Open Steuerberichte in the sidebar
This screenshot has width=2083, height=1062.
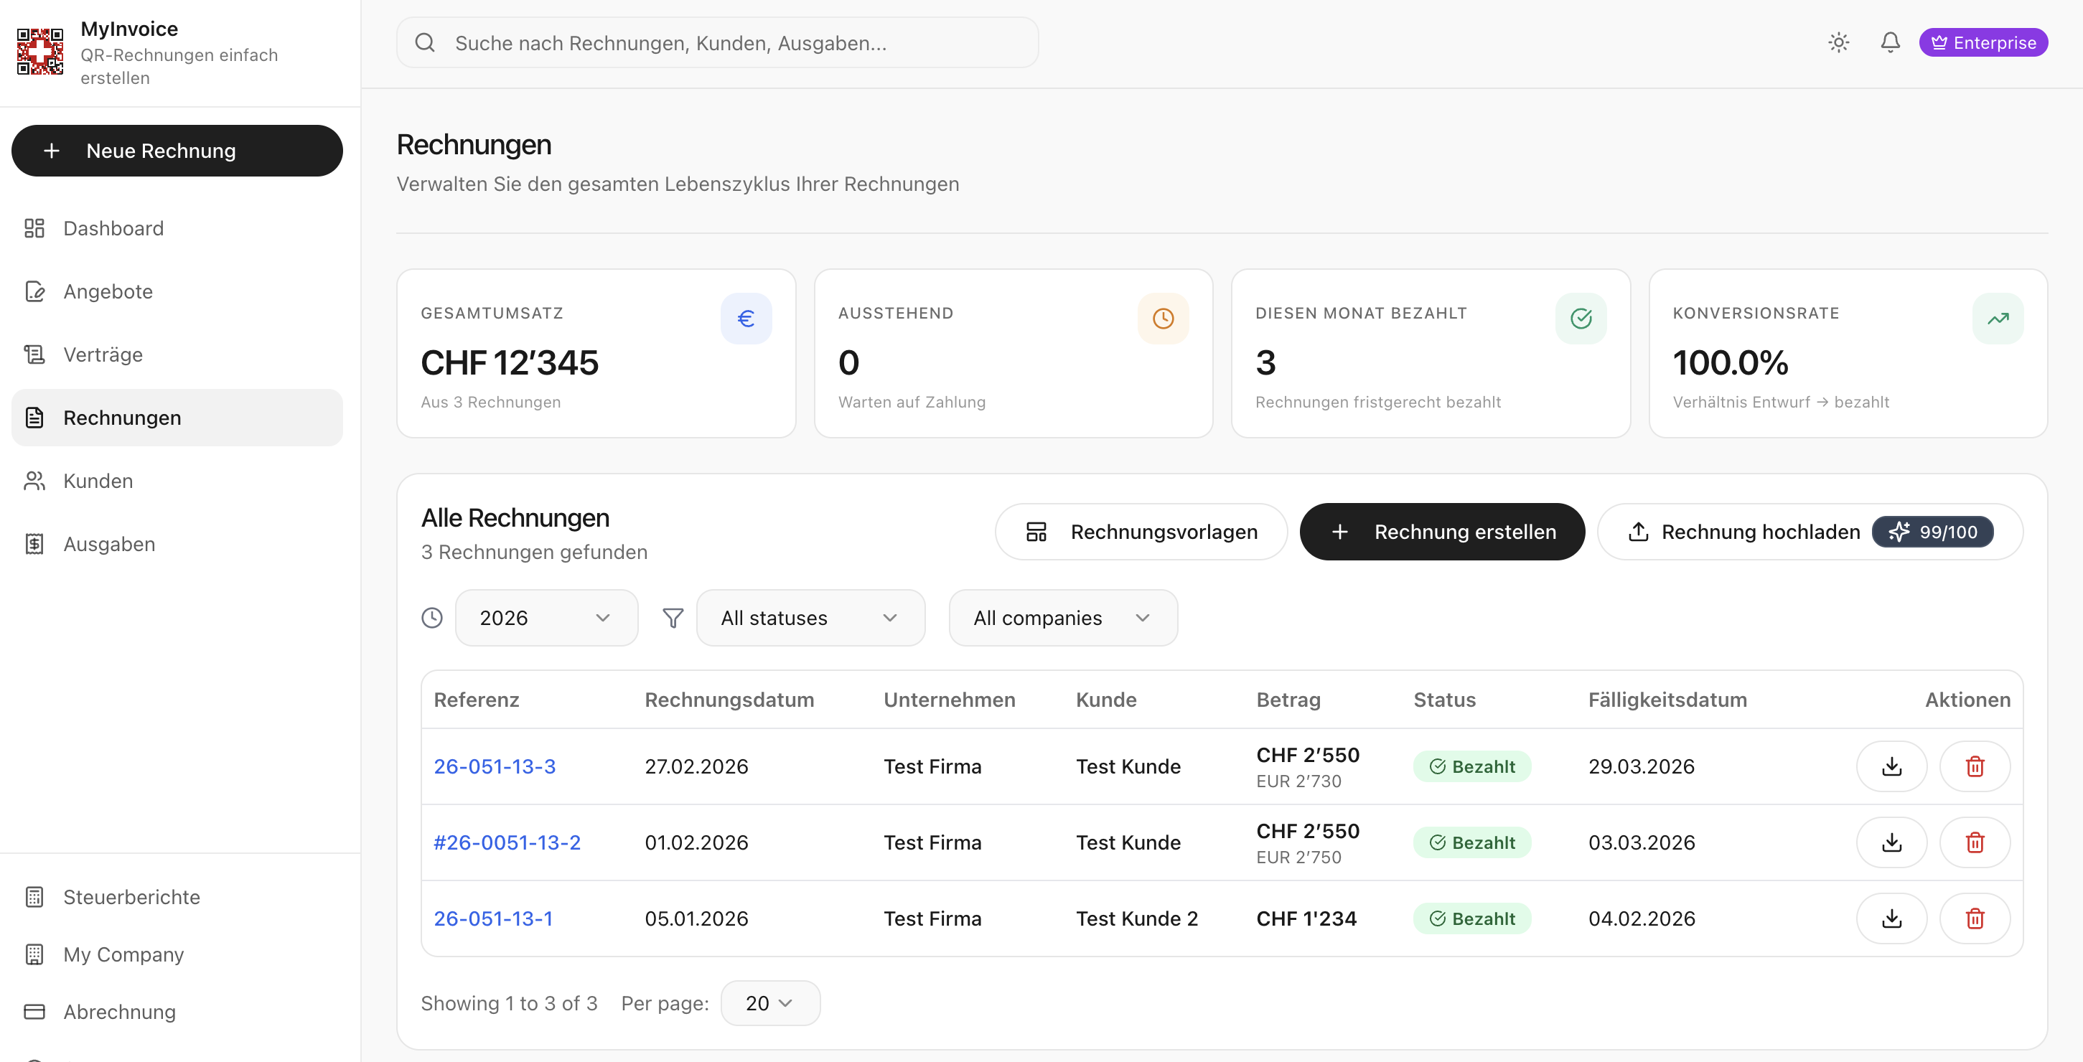pyautogui.click(x=131, y=897)
